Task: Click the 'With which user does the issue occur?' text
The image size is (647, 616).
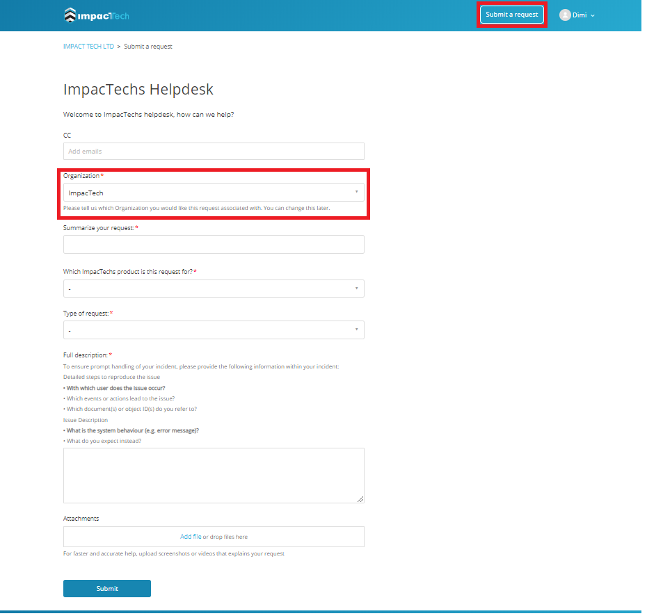Action: 114,388
